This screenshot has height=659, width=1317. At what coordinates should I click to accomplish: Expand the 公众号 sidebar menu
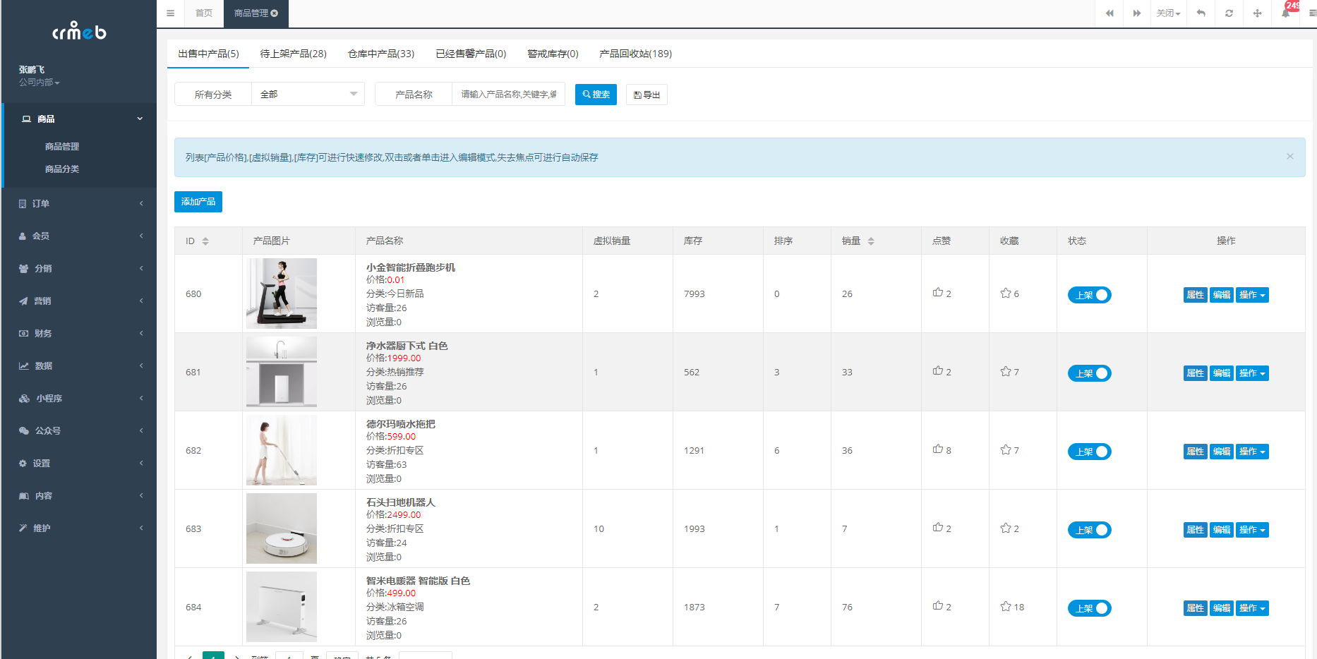(x=79, y=431)
